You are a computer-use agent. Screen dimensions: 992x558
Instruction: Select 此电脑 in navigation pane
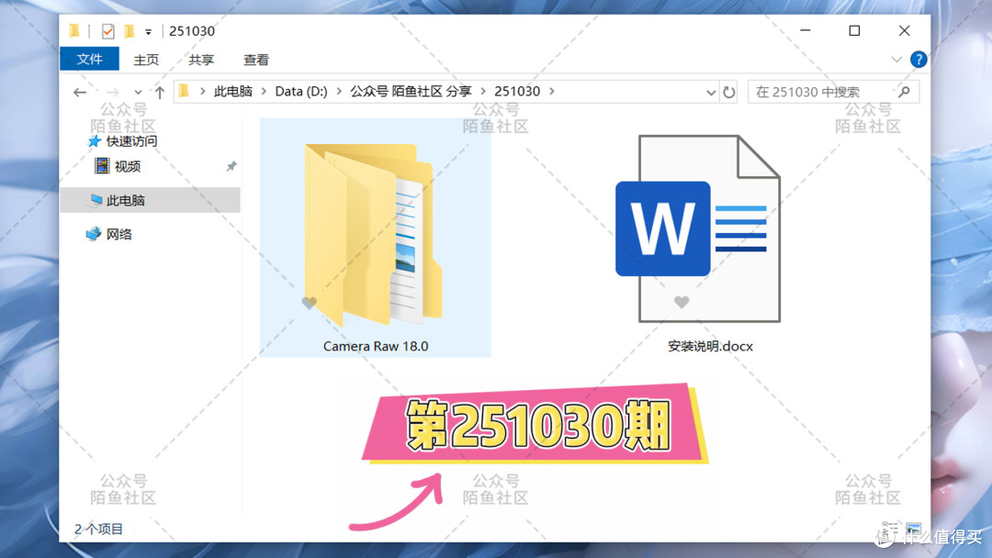[x=125, y=200]
